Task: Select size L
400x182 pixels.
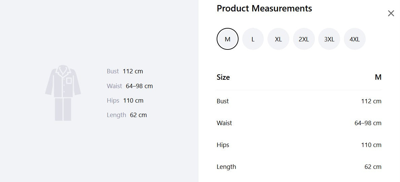Action: [253, 39]
